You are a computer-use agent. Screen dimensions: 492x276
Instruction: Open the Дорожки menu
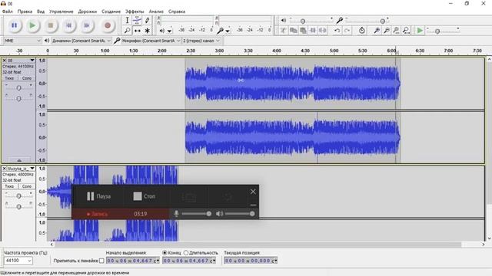click(87, 11)
